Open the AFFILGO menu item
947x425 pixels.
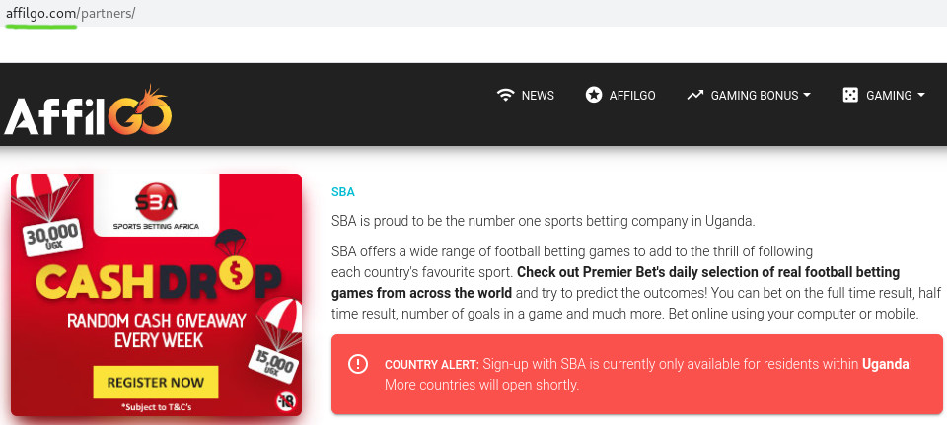[620, 95]
